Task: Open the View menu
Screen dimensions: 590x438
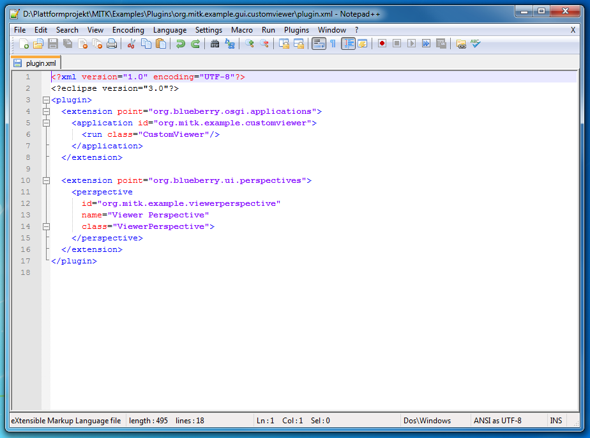Action: (95, 30)
